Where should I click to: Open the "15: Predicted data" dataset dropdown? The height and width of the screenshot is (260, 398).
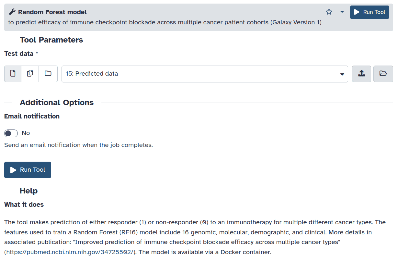pyautogui.click(x=201, y=74)
